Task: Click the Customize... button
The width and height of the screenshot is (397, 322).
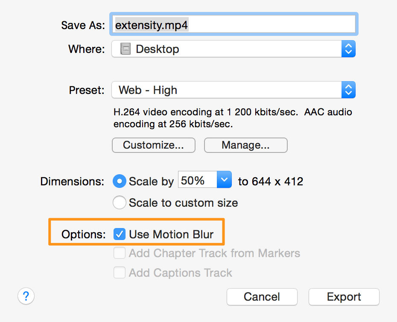Action: coord(154,145)
